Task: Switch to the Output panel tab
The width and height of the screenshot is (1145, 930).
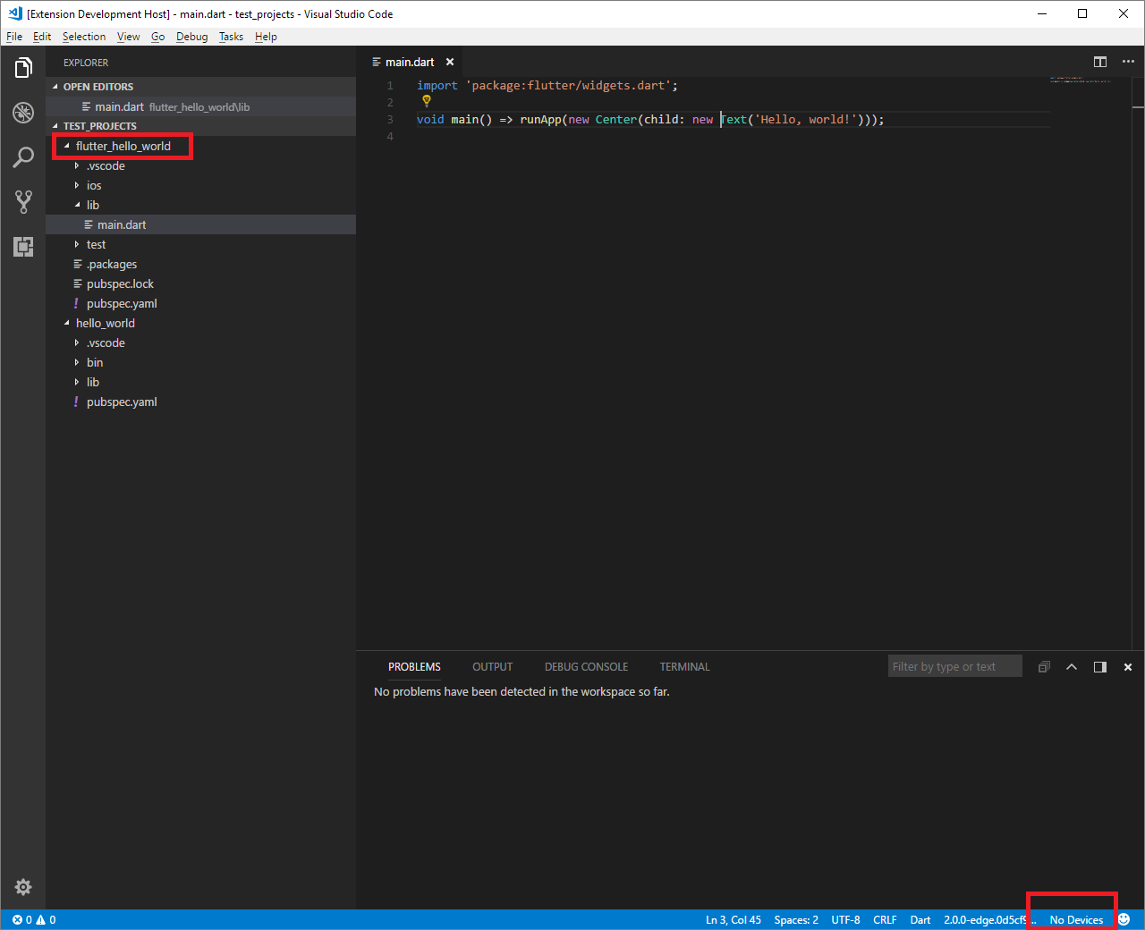Action: [492, 667]
